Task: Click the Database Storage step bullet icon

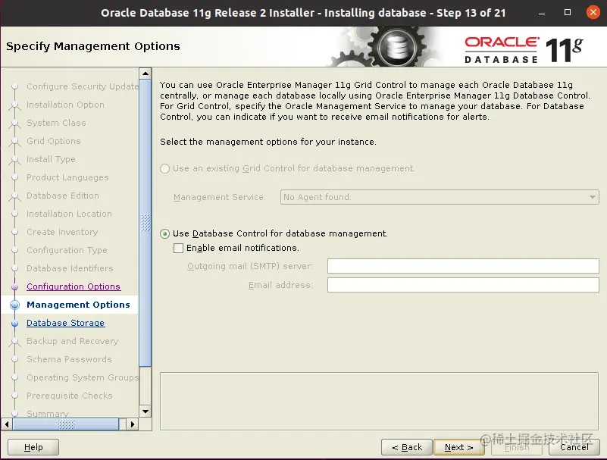Action: pyautogui.click(x=14, y=324)
